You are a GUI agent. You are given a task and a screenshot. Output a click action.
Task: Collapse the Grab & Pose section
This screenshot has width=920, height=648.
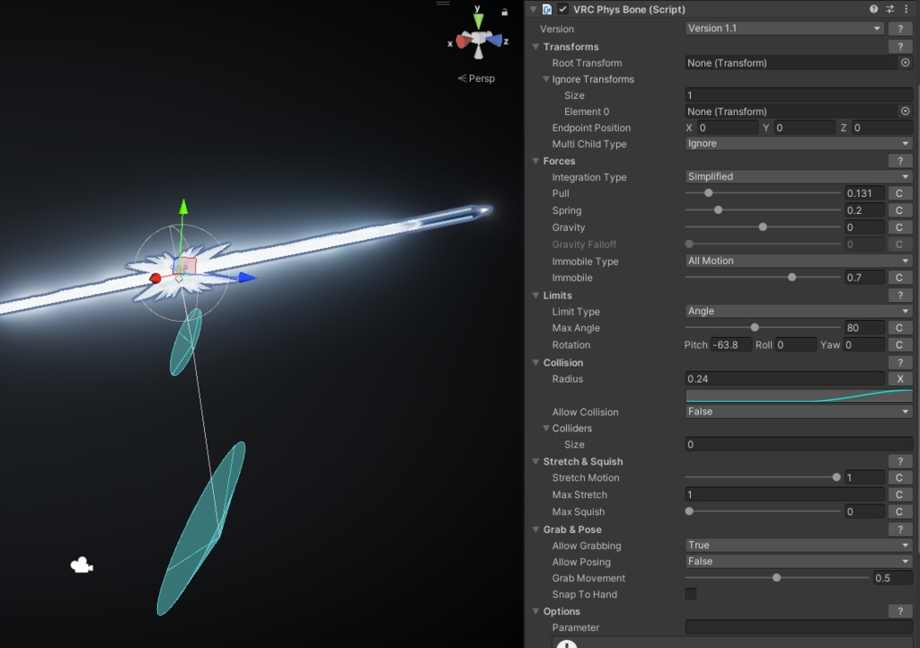(535, 529)
